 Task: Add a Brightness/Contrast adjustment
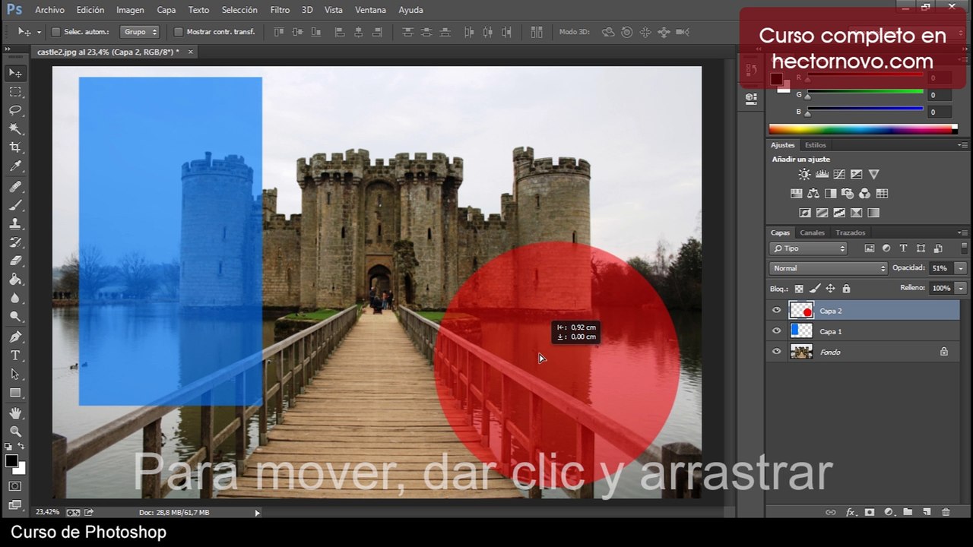click(x=804, y=175)
